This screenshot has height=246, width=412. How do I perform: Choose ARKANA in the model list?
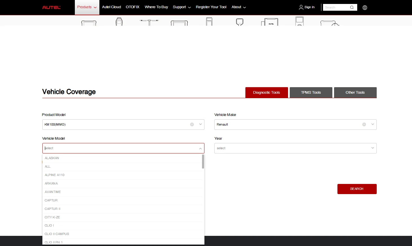[x=123, y=184]
